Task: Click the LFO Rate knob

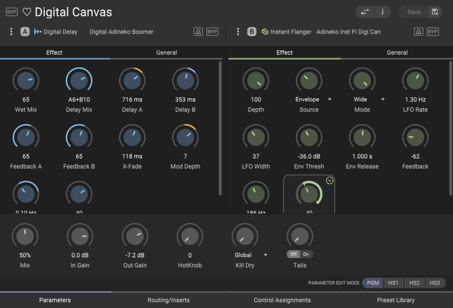Action: click(x=415, y=81)
